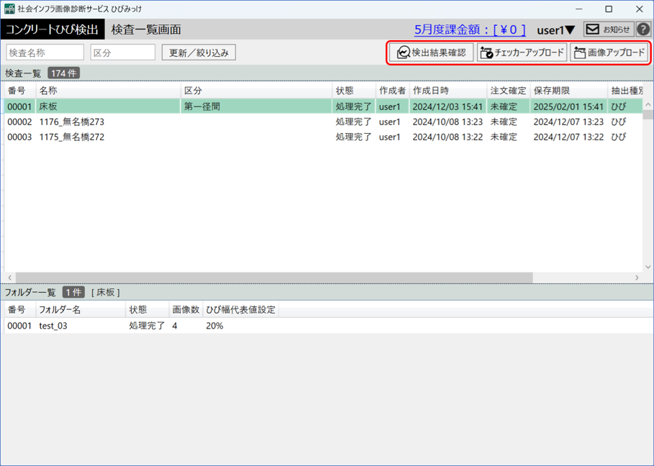Sort inspection list by 状態 header

(x=354, y=91)
